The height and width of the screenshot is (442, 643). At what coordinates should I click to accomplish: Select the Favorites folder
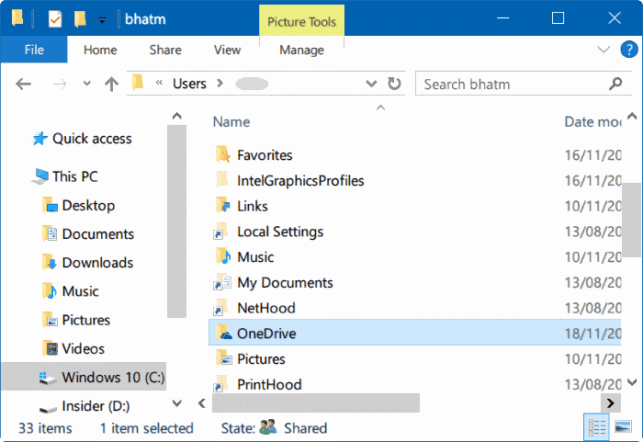point(265,155)
